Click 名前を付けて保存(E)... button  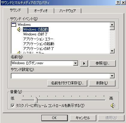coord(67,83)
